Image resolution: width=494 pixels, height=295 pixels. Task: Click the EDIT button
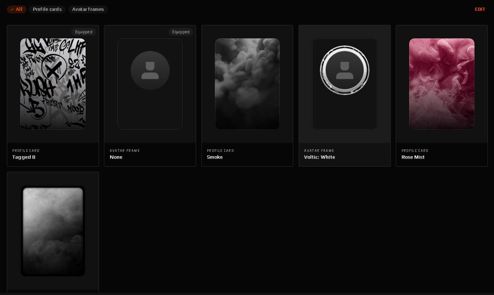coord(480,9)
